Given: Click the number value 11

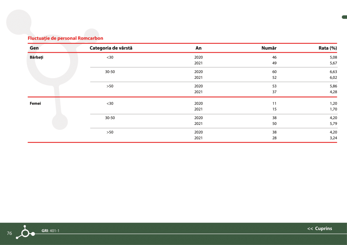Looking at the screenshot, I should [274, 104].
